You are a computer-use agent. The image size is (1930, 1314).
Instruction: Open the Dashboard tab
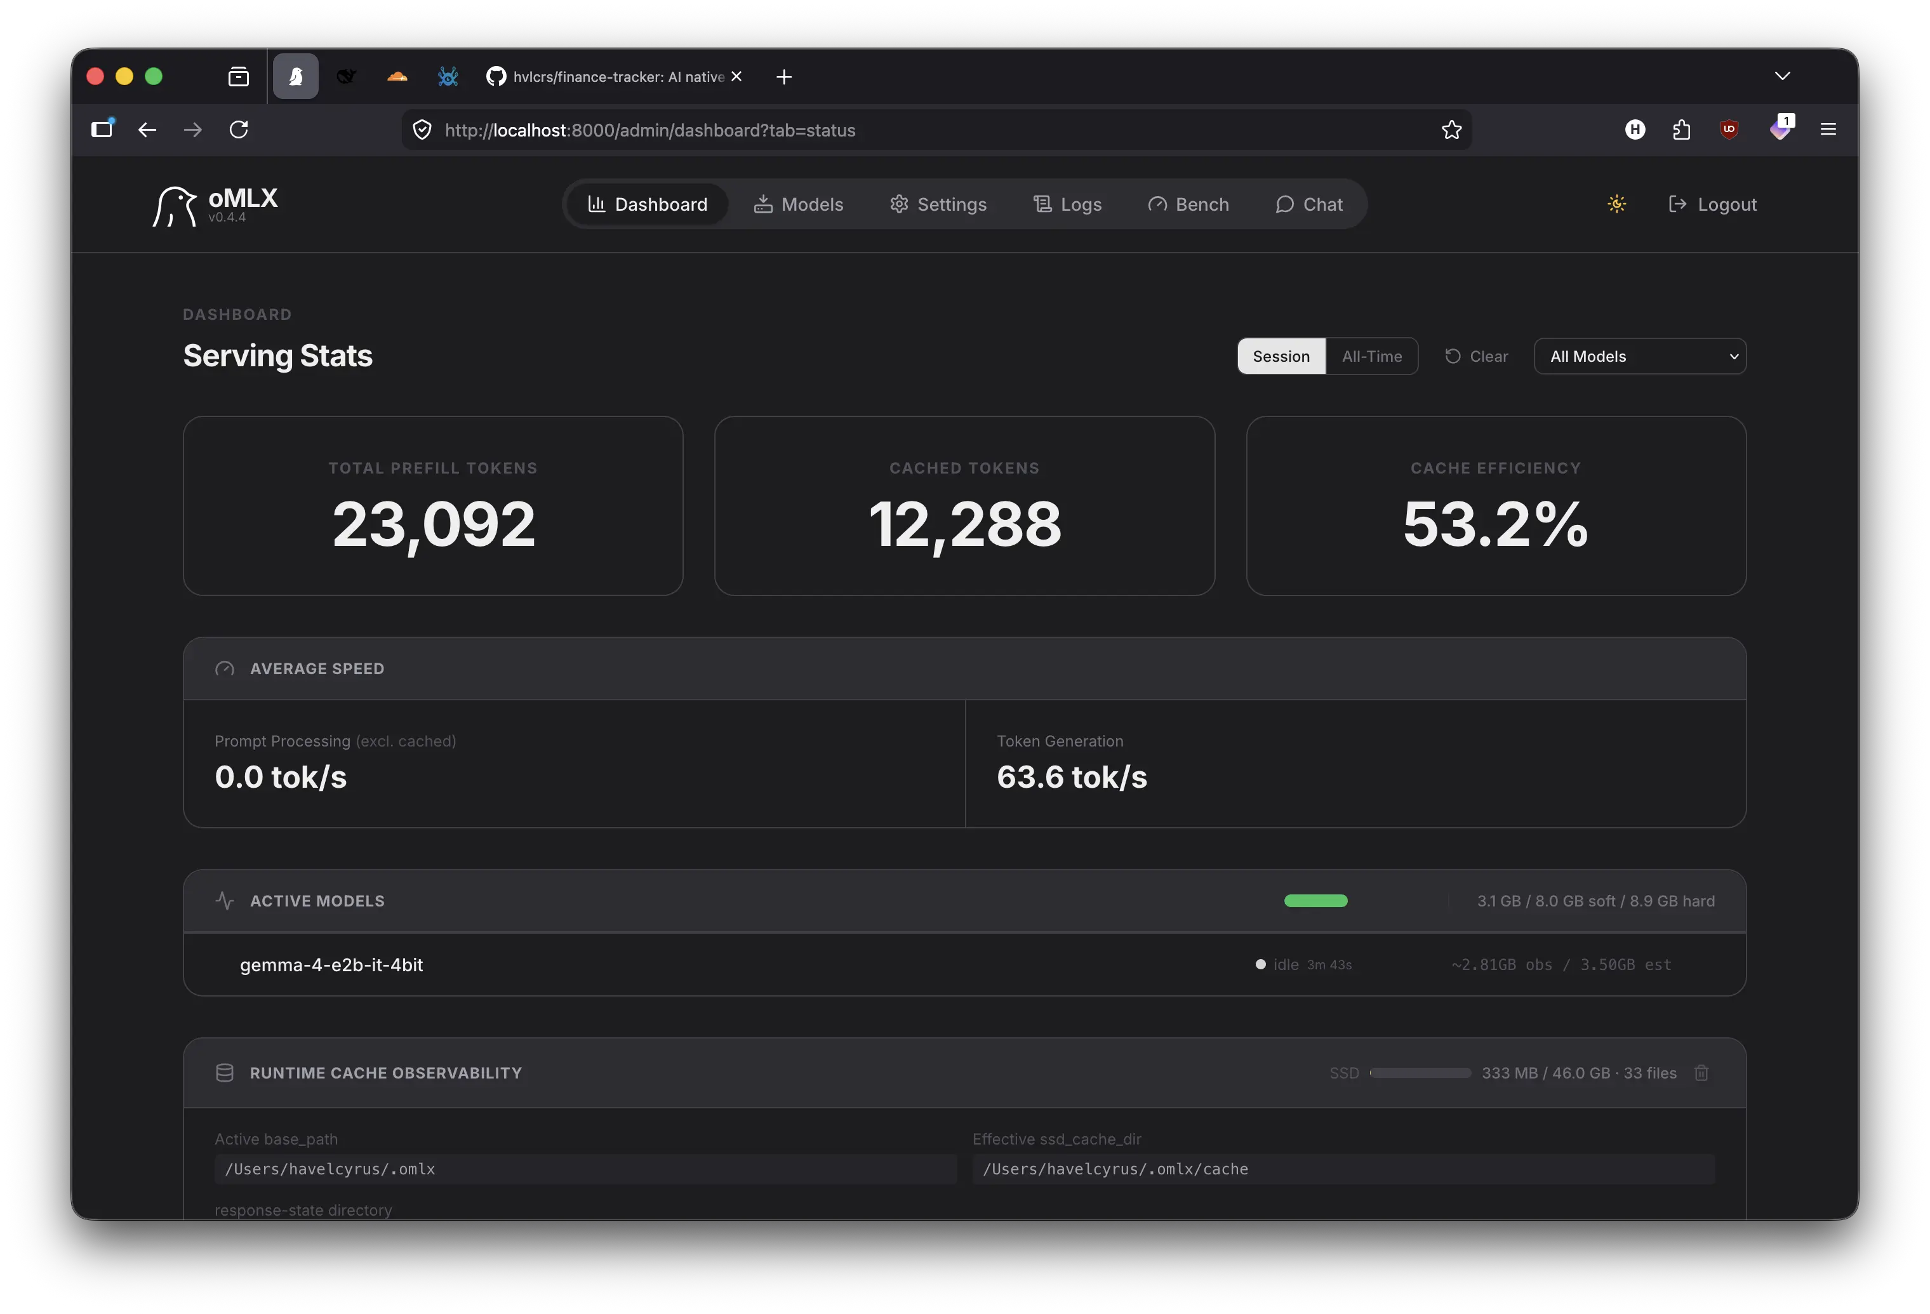pyautogui.click(x=648, y=204)
